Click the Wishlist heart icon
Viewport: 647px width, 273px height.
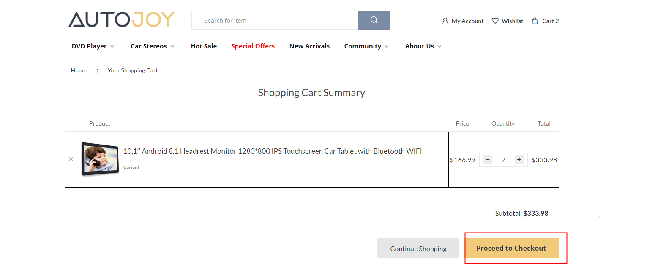pyautogui.click(x=495, y=21)
